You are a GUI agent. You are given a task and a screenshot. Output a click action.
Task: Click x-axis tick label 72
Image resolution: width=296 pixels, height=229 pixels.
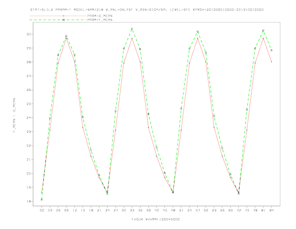click(238, 210)
